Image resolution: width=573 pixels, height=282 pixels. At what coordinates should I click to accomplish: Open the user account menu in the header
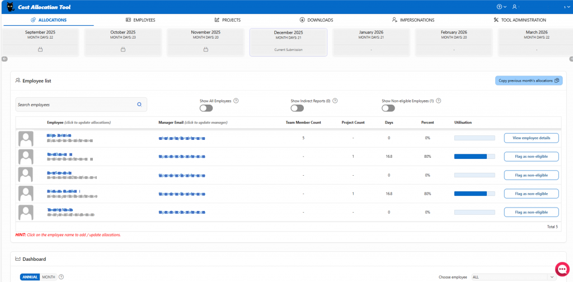[x=515, y=7]
